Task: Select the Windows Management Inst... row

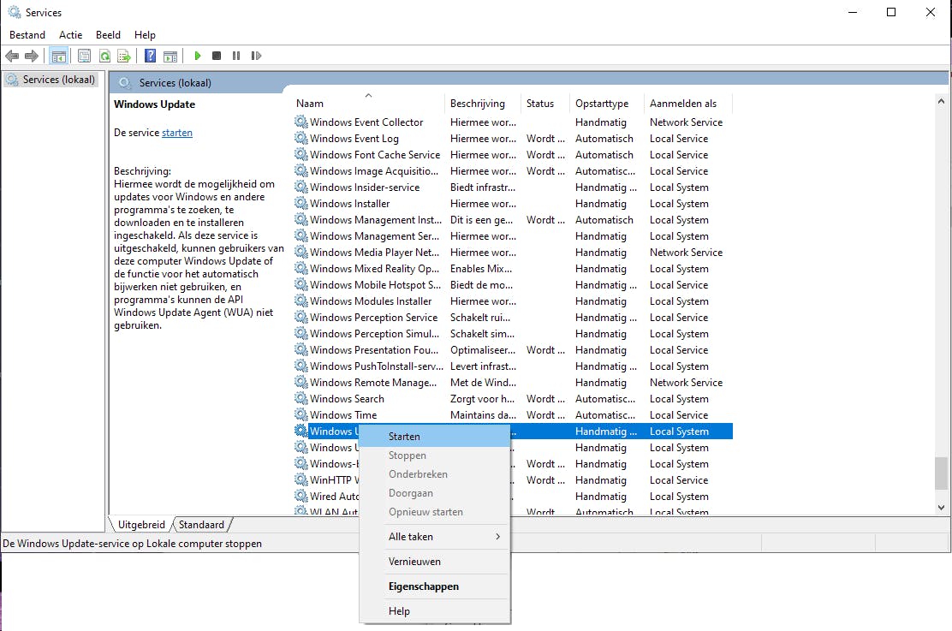Action: [x=513, y=220]
